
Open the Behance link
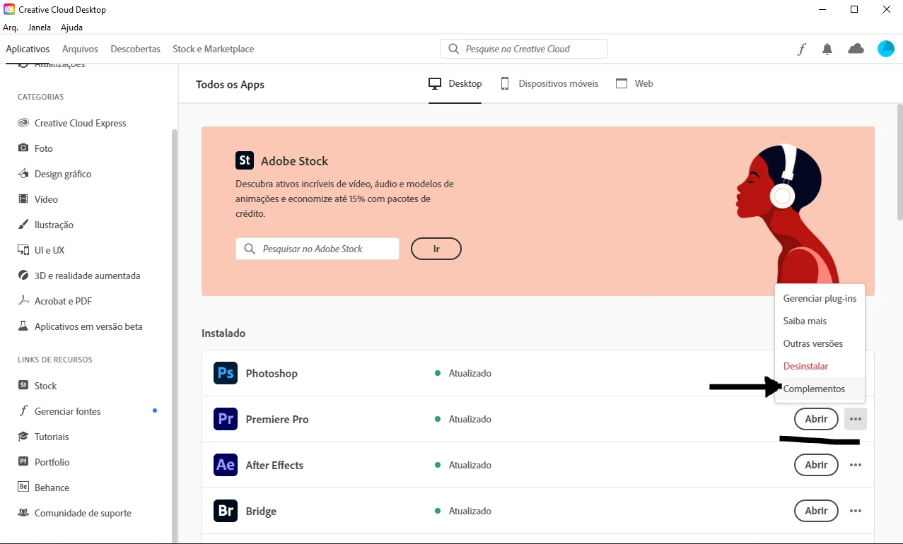tap(43, 487)
